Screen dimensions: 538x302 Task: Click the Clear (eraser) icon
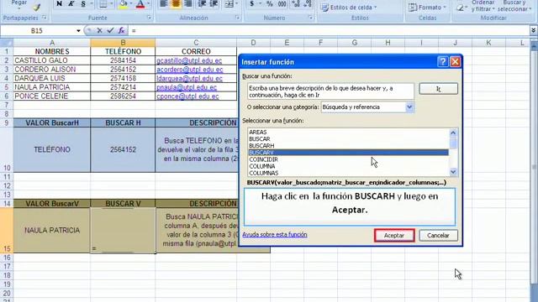[461, 8]
